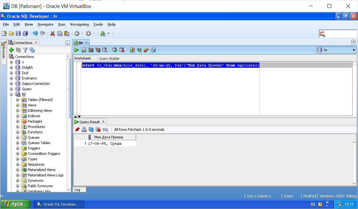Expand the GaipovConnection node
Image resolution: width=358 pixels, height=209 pixels.
(11, 84)
